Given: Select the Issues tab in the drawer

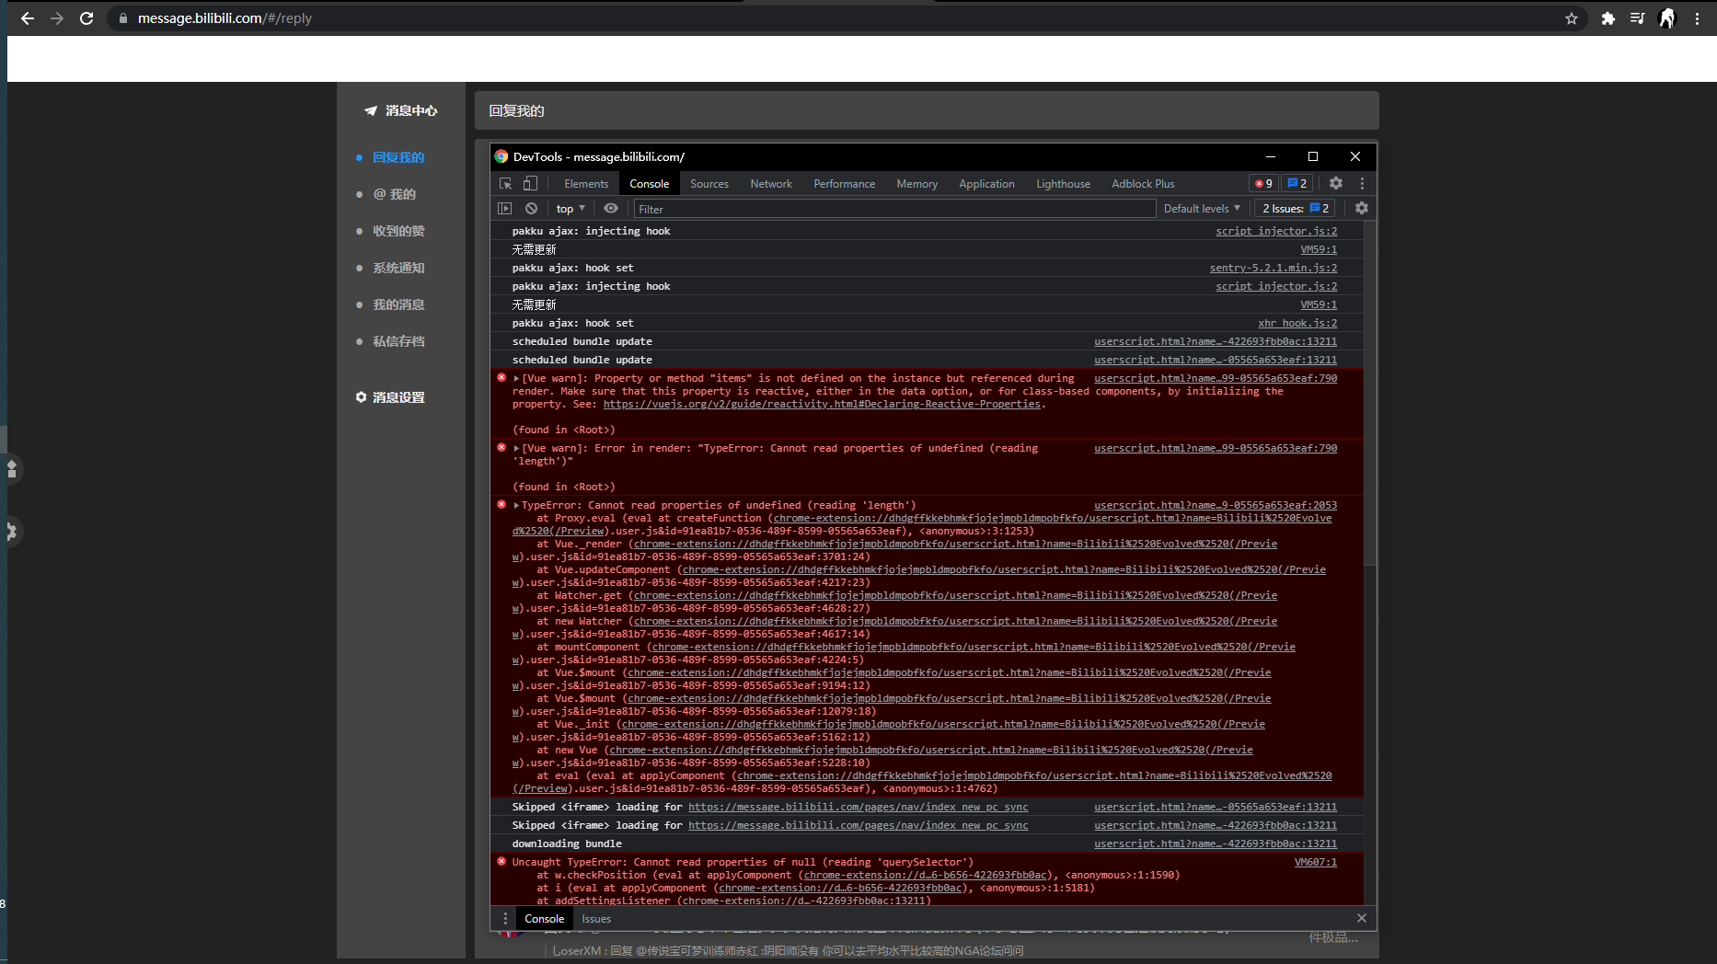Looking at the screenshot, I should point(596,919).
